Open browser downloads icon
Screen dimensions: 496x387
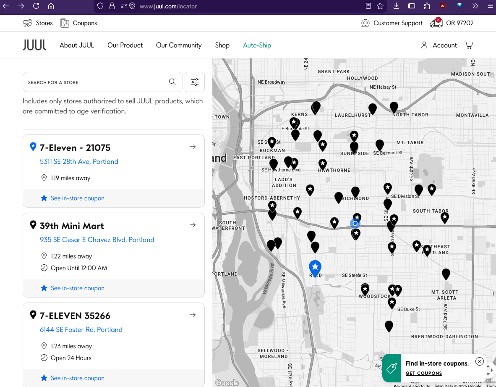tap(396, 6)
